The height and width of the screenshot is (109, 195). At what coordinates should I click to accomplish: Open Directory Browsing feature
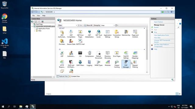[x=108, y=55]
